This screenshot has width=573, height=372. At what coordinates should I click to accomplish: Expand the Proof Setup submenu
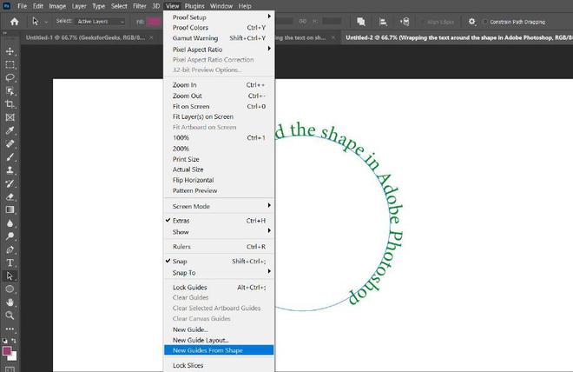tap(219, 17)
